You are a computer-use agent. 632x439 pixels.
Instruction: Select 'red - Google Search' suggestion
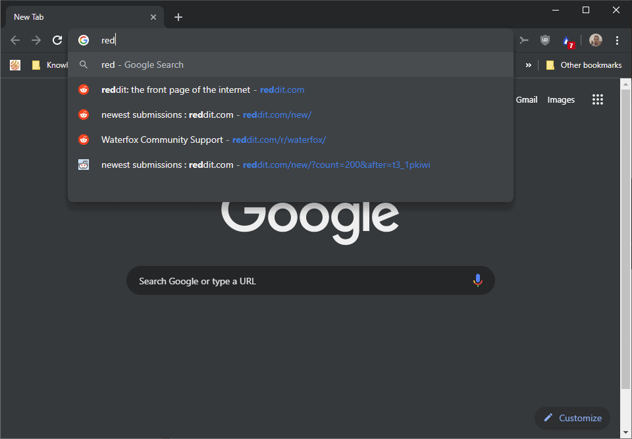(290, 65)
